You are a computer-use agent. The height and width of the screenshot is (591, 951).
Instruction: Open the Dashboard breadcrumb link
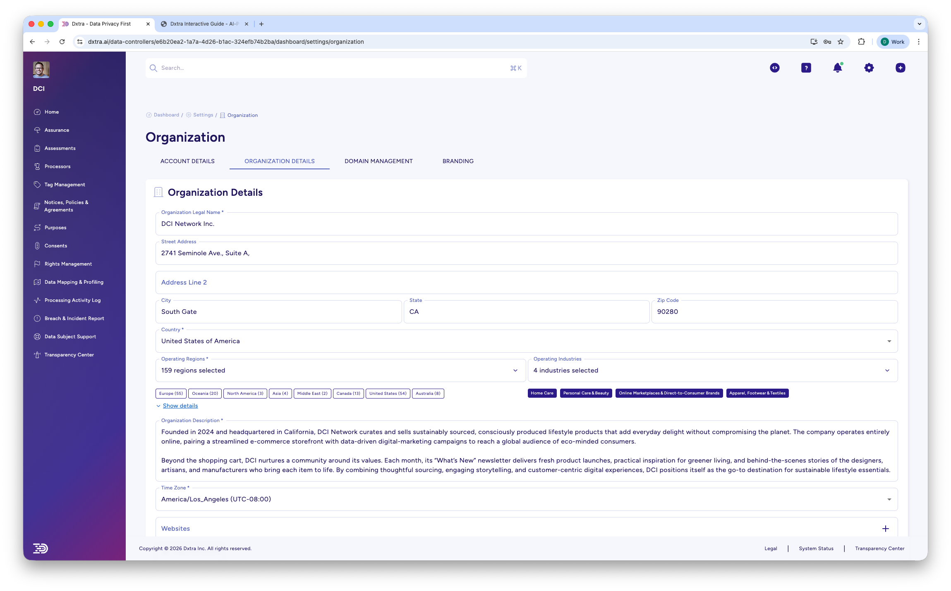pos(166,115)
